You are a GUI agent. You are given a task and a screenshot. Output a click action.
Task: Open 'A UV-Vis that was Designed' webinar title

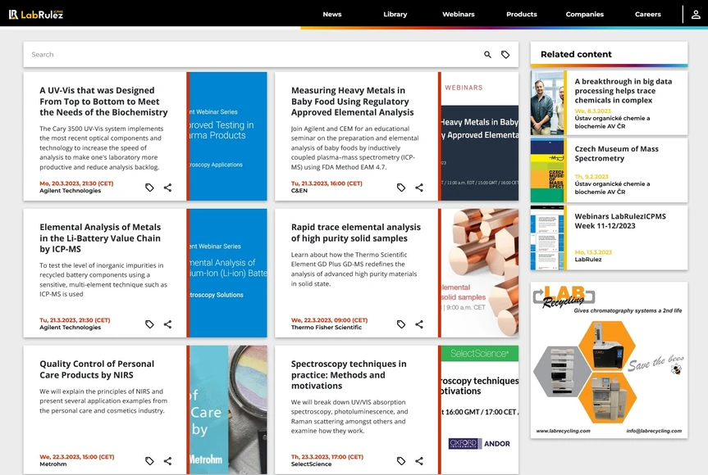103,102
